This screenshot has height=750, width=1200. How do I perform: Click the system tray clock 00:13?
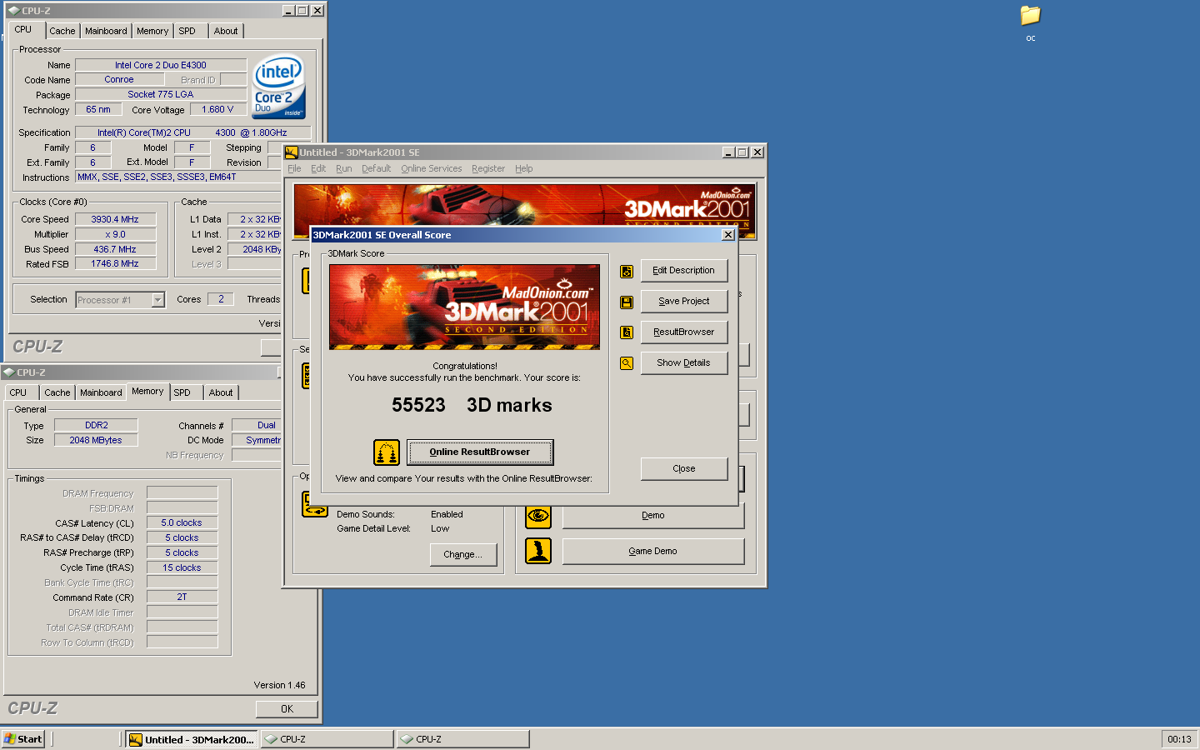[1179, 739]
